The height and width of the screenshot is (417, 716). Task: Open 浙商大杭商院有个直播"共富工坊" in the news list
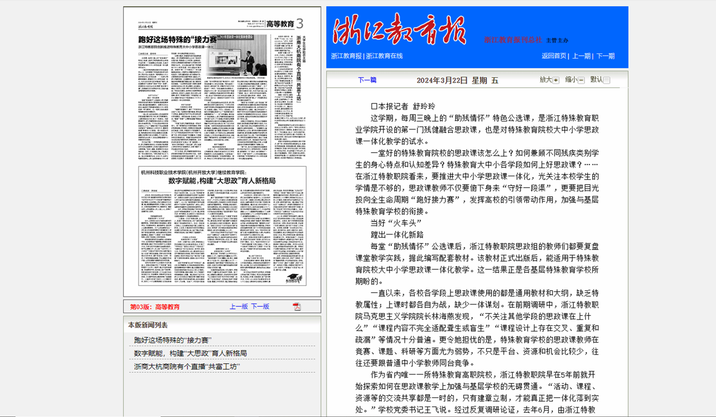coord(187,366)
